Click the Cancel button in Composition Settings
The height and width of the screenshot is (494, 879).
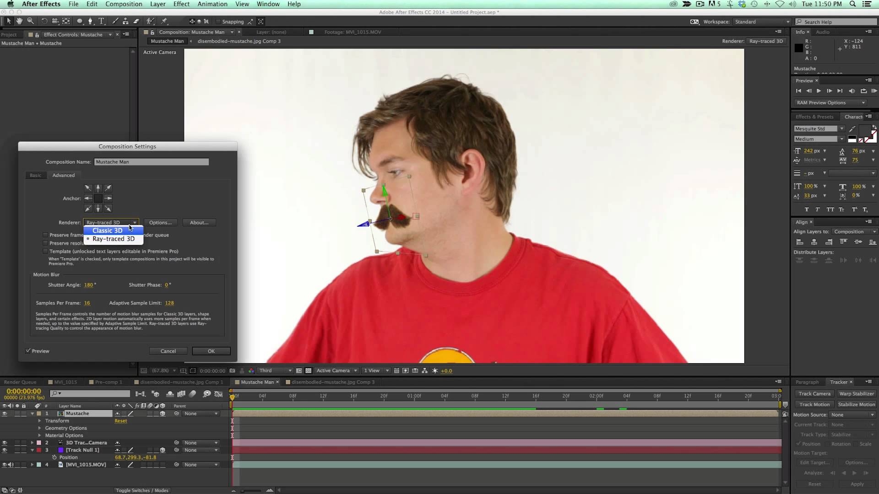coord(168,350)
